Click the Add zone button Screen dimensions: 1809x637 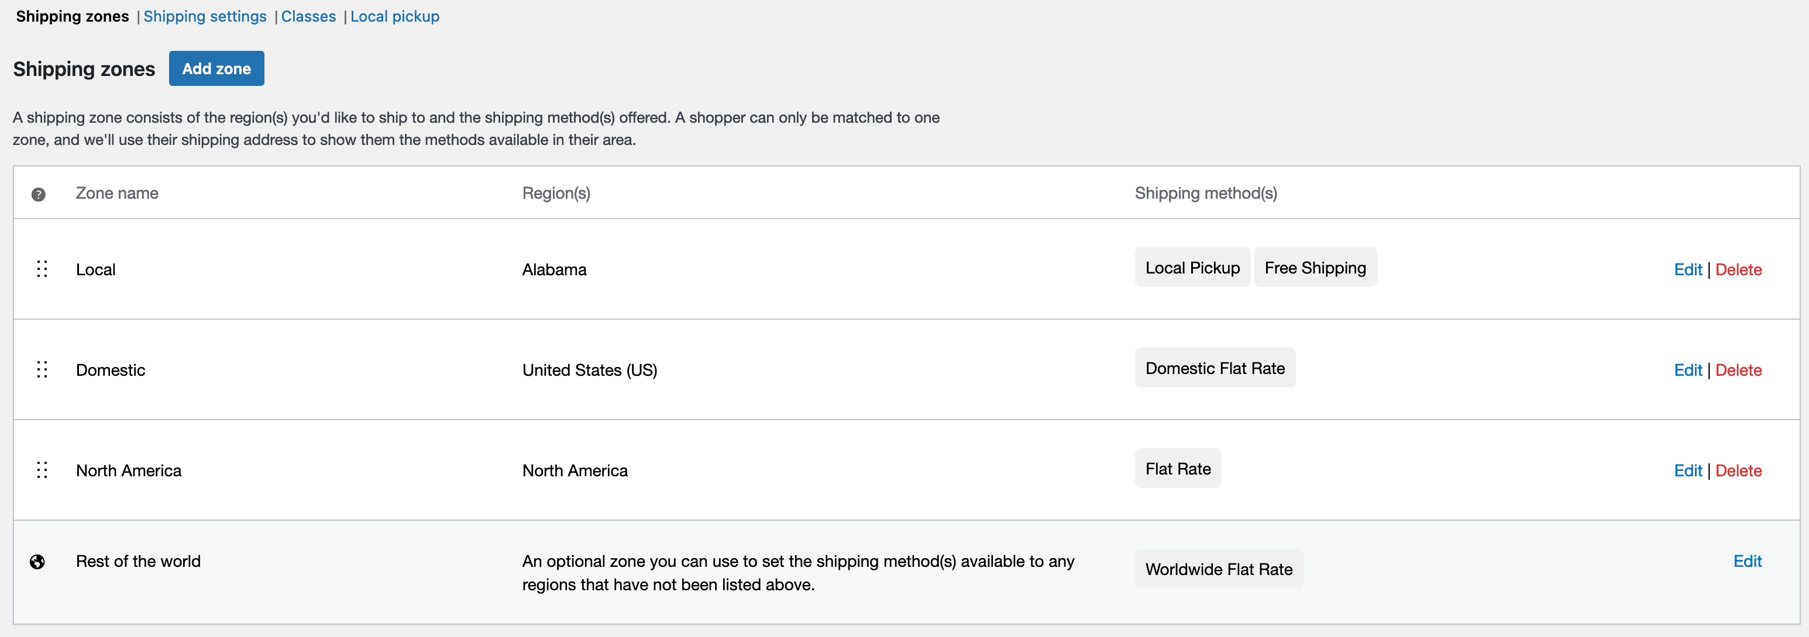pyautogui.click(x=216, y=68)
